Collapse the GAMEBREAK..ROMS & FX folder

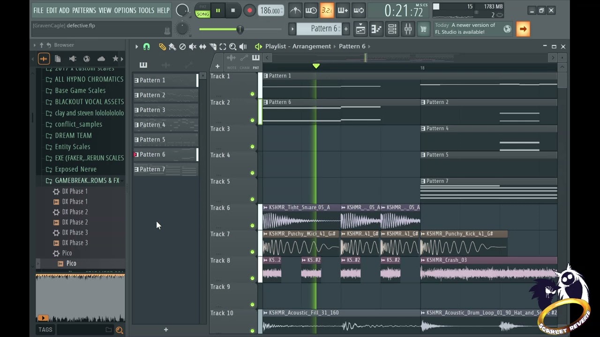(87, 180)
